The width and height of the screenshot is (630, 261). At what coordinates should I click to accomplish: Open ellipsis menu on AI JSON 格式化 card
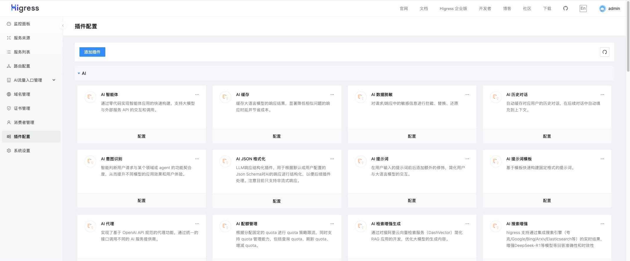click(332, 159)
